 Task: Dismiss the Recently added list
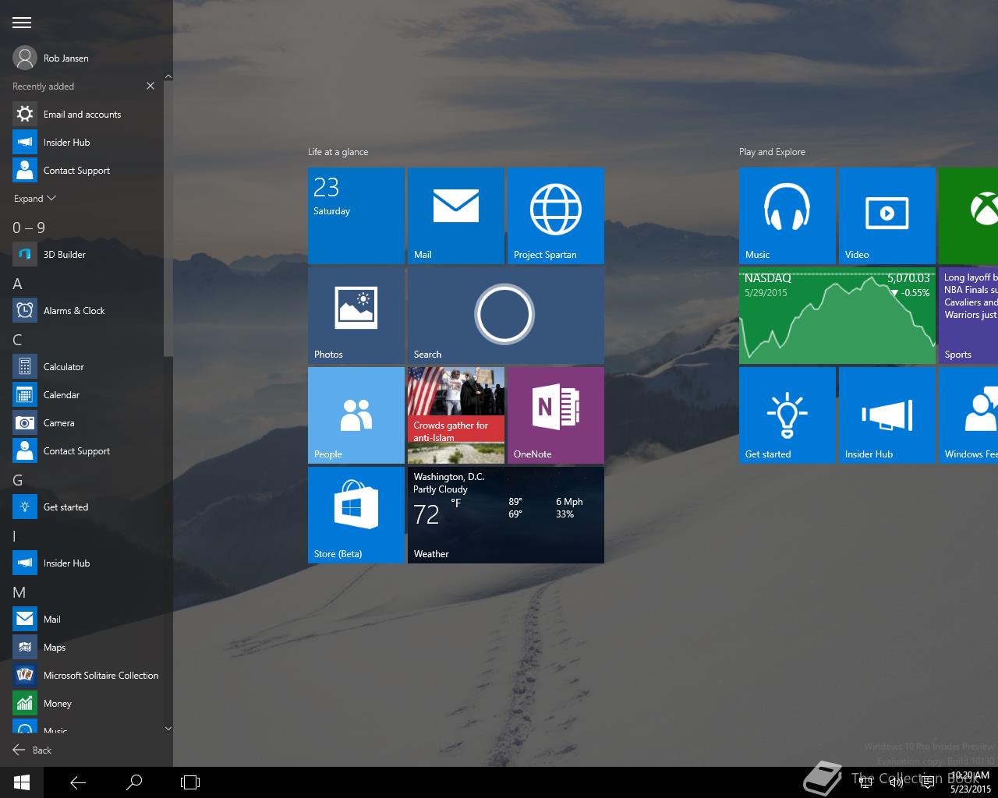coord(150,86)
